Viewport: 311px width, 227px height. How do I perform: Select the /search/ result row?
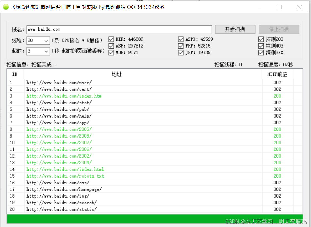155,203
